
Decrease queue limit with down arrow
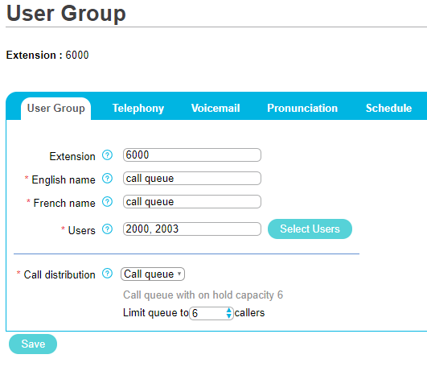(229, 315)
